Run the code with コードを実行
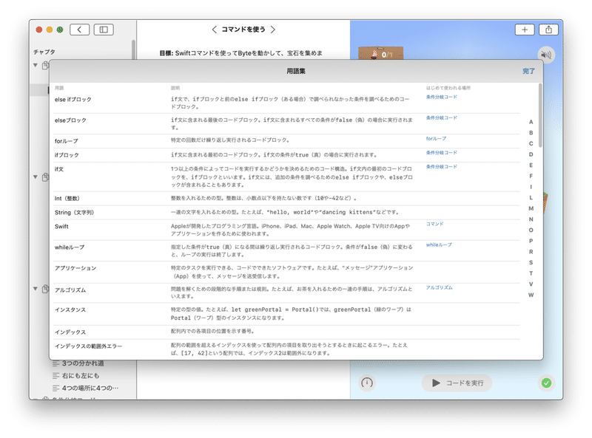The height and width of the screenshot is (438, 592). click(457, 383)
